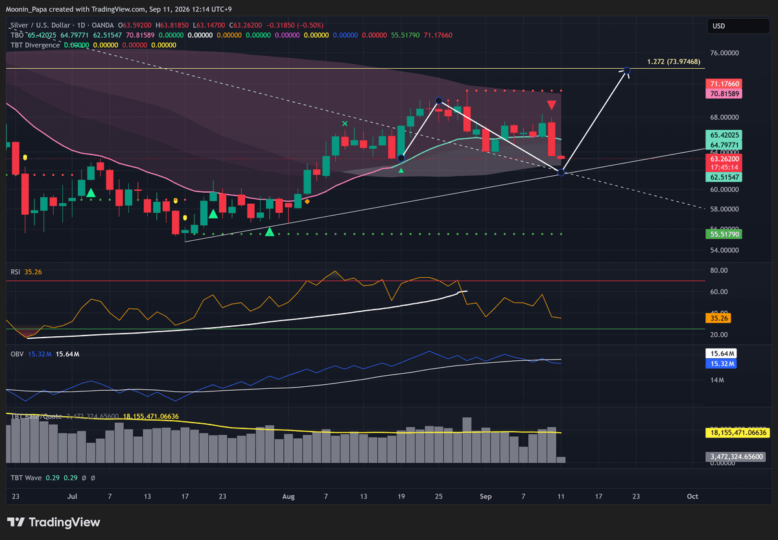
Task: Click the shortest, latest volume bar
Action: click(561, 460)
